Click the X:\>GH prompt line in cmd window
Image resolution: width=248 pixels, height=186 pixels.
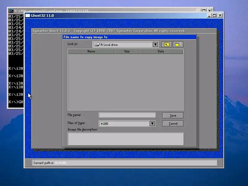tap(16, 102)
